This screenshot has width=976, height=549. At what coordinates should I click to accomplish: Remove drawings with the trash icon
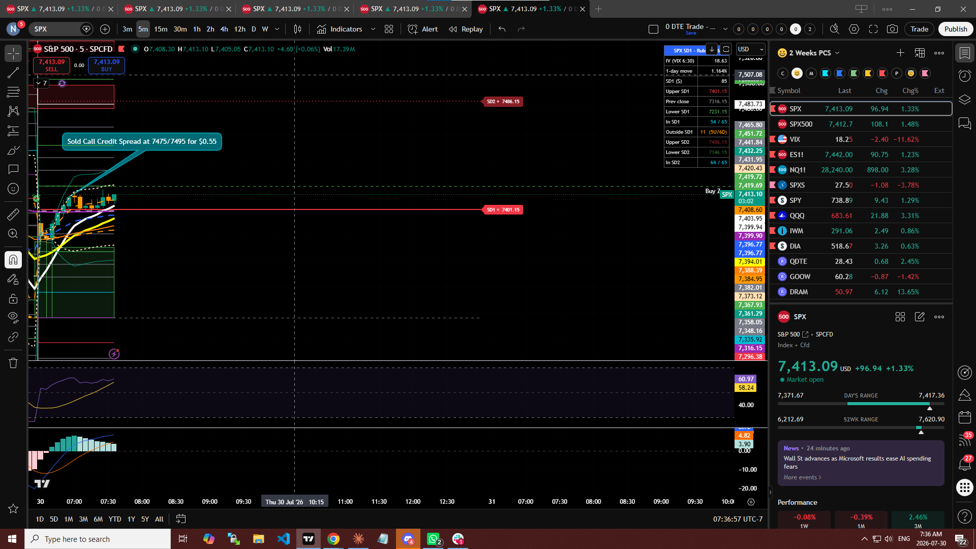[13, 363]
